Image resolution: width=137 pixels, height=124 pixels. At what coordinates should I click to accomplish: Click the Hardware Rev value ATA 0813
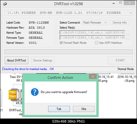37,28
